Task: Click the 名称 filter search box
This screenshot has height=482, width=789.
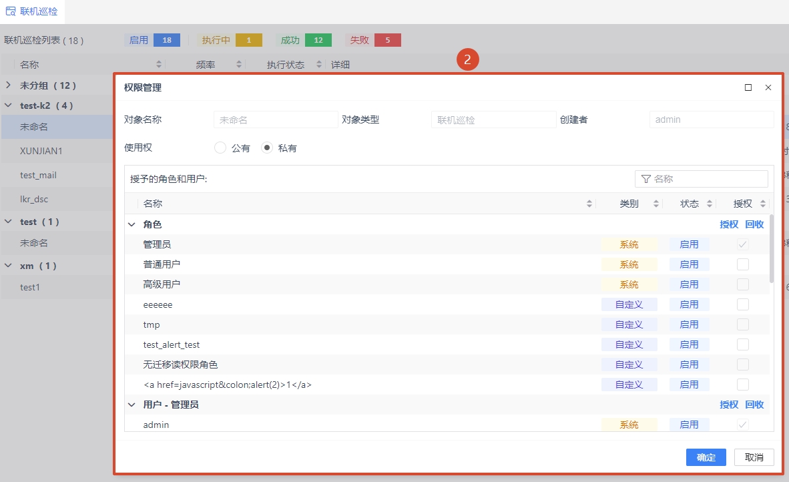Action: (x=702, y=179)
